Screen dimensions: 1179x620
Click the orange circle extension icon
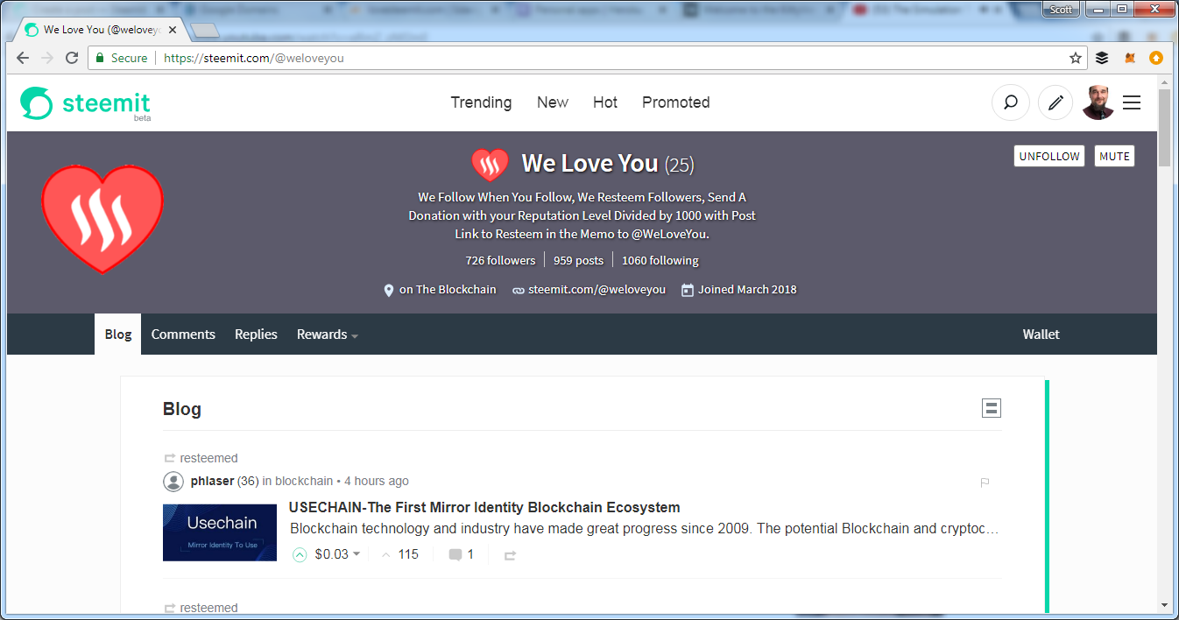point(1156,58)
